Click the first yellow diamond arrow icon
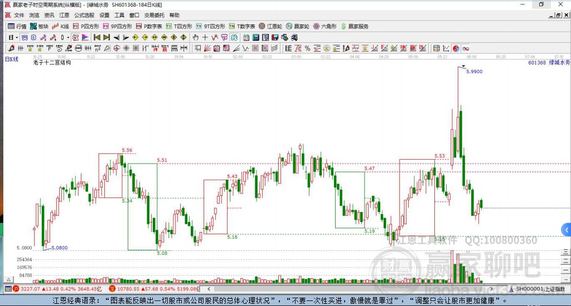The width and height of the screenshot is (571, 306). pyautogui.click(x=136, y=37)
